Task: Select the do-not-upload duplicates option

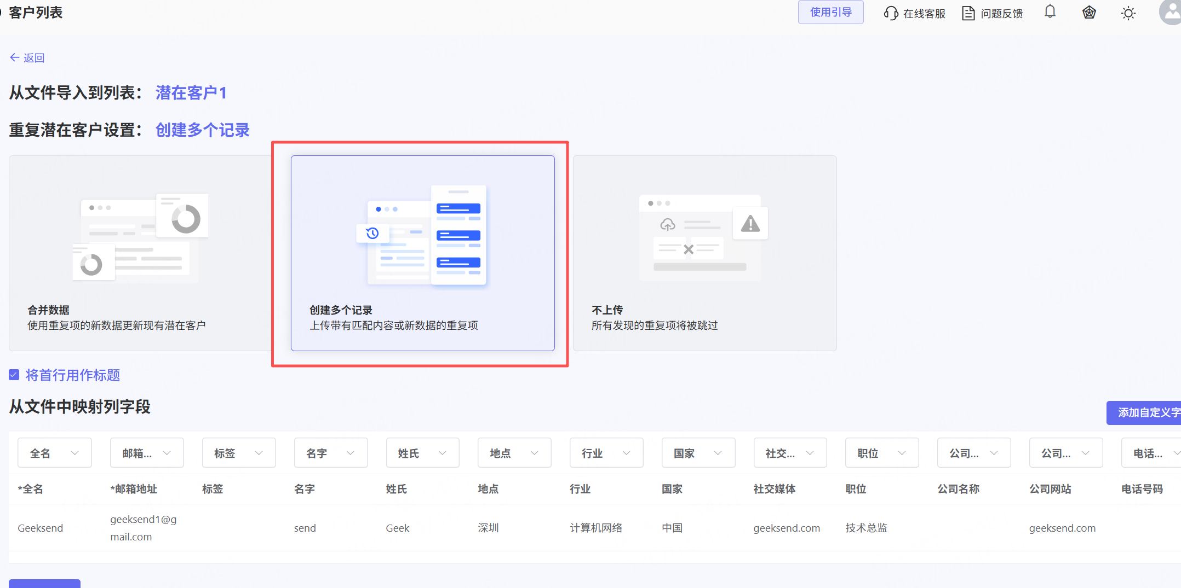Action: [x=704, y=253]
